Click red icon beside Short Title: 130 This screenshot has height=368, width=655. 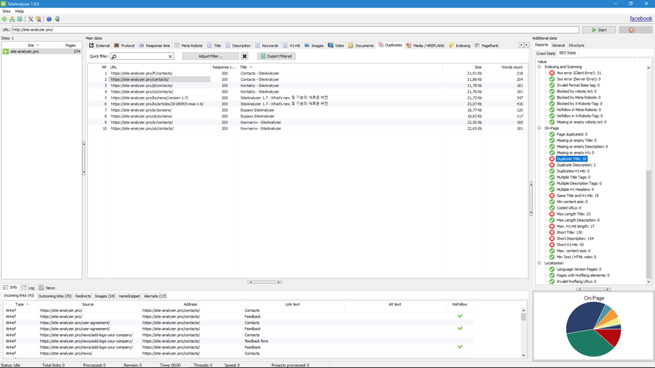552,233
